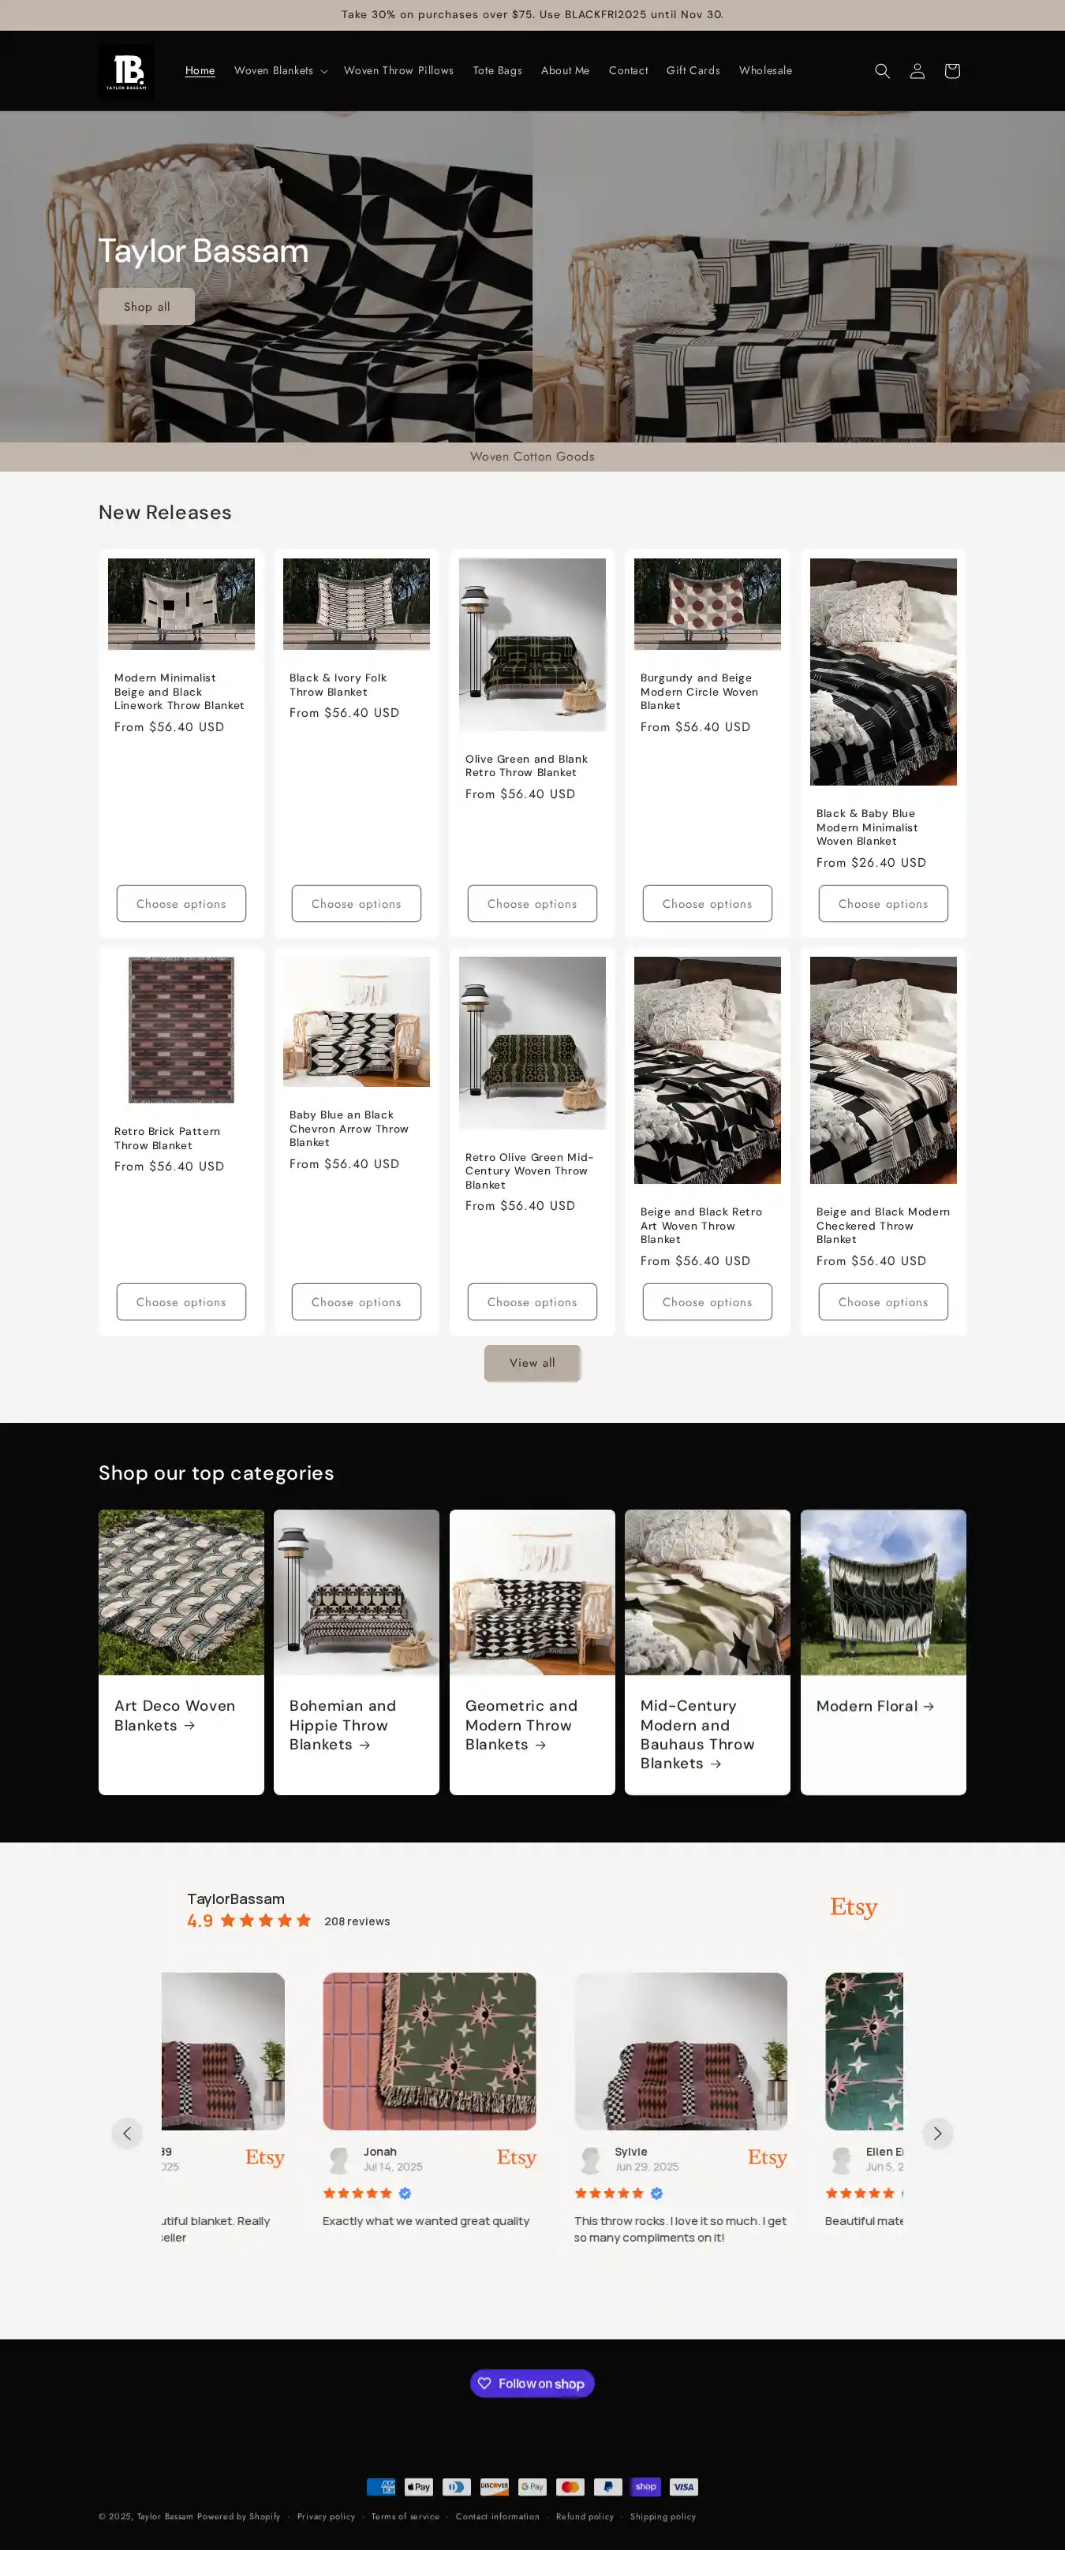Screen dimensions: 1065x2550
Task: Click the account login person icon
Action: pos(917,70)
